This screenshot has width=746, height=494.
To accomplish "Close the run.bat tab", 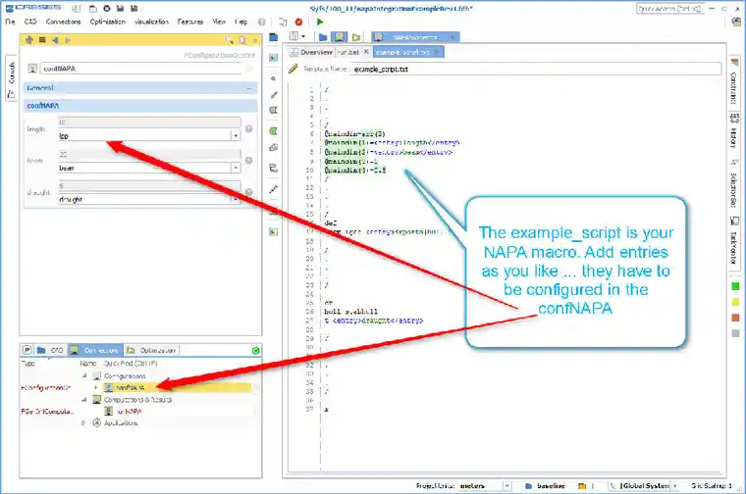I will [x=366, y=52].
